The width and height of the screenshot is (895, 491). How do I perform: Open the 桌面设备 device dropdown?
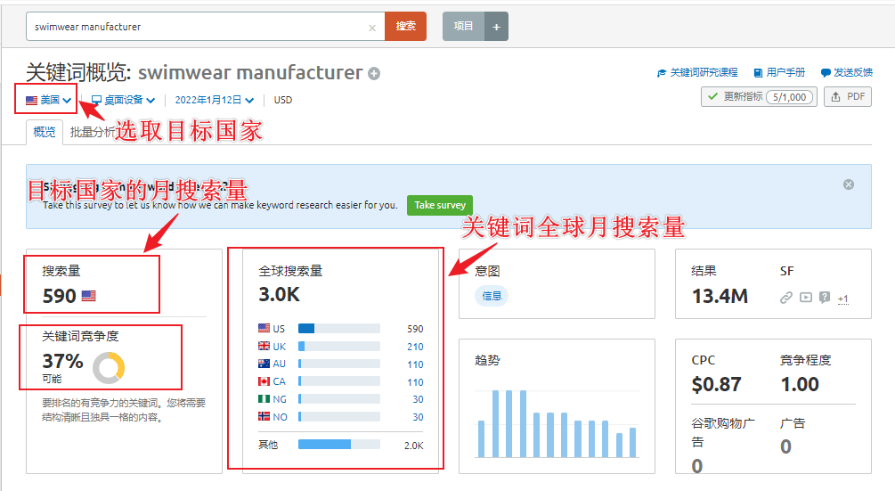[124, 101]
